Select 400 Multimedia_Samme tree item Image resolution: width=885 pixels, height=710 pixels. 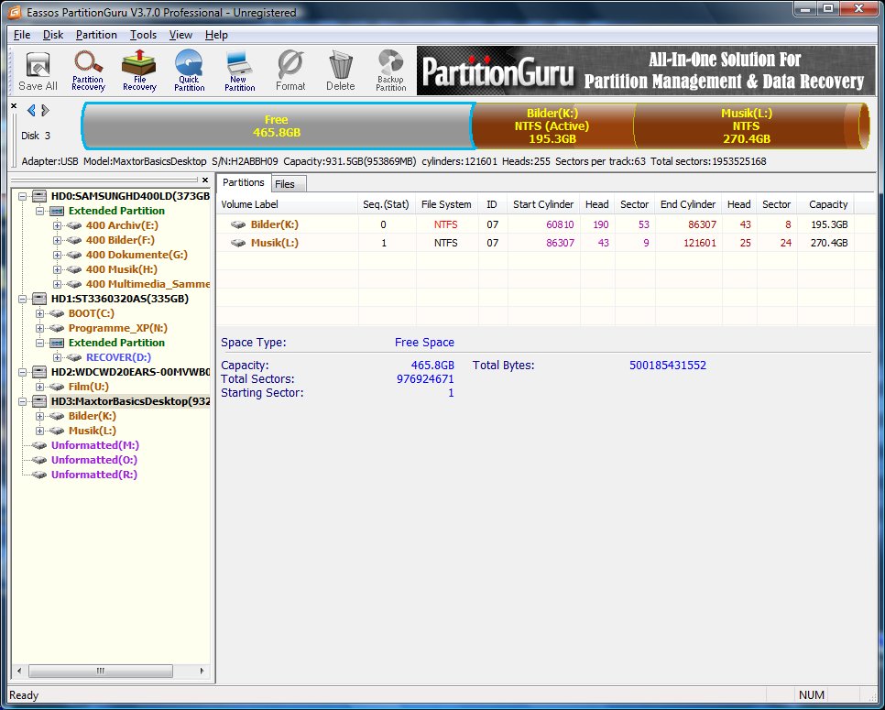147,284
